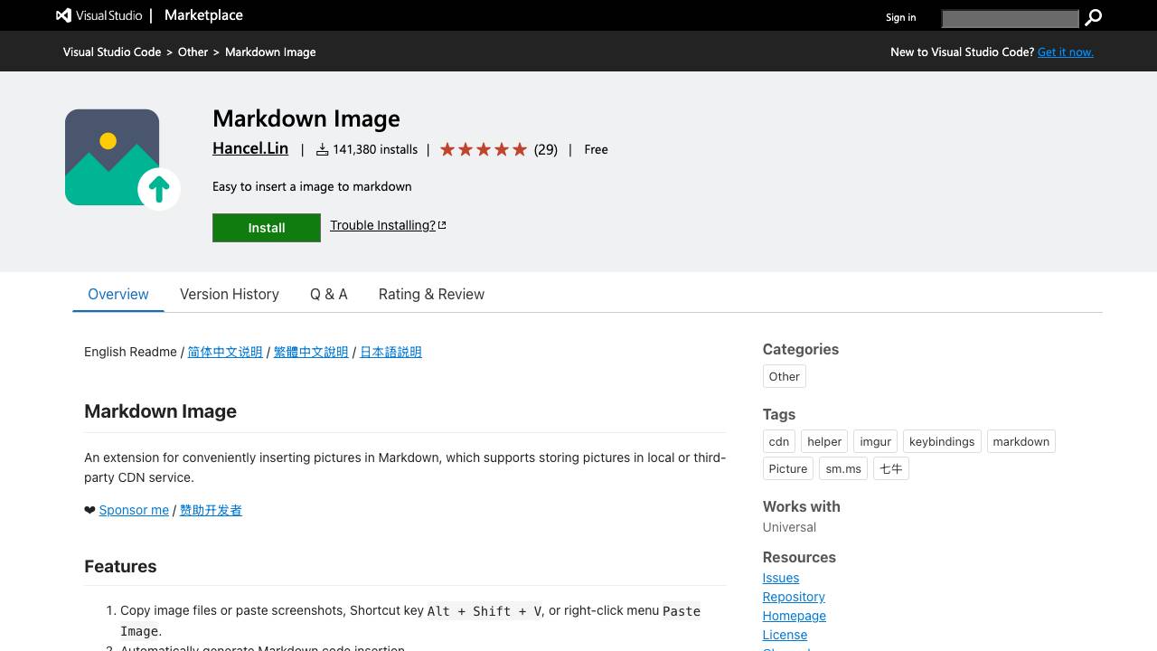Click the sm.ms tag

click(x=843, y=468)
